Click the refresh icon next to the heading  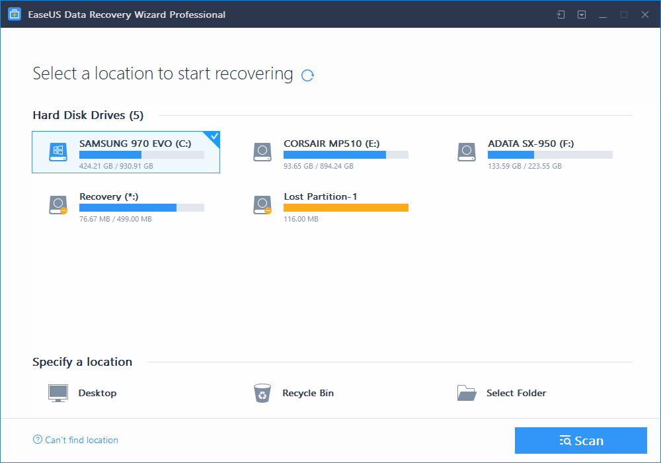[x=307, y=75]
